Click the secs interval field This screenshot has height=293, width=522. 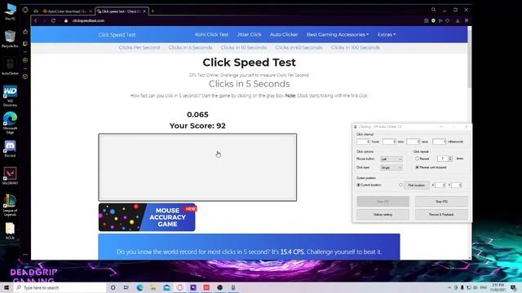click(x=414, y=142)
